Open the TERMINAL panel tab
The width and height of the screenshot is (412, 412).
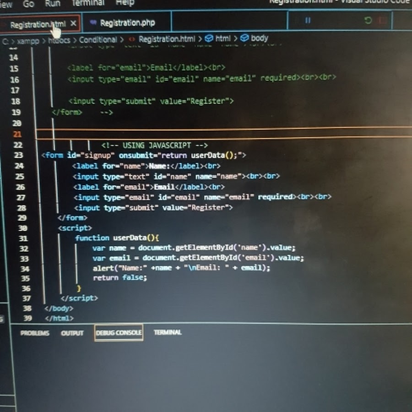(x=168, y=332)
